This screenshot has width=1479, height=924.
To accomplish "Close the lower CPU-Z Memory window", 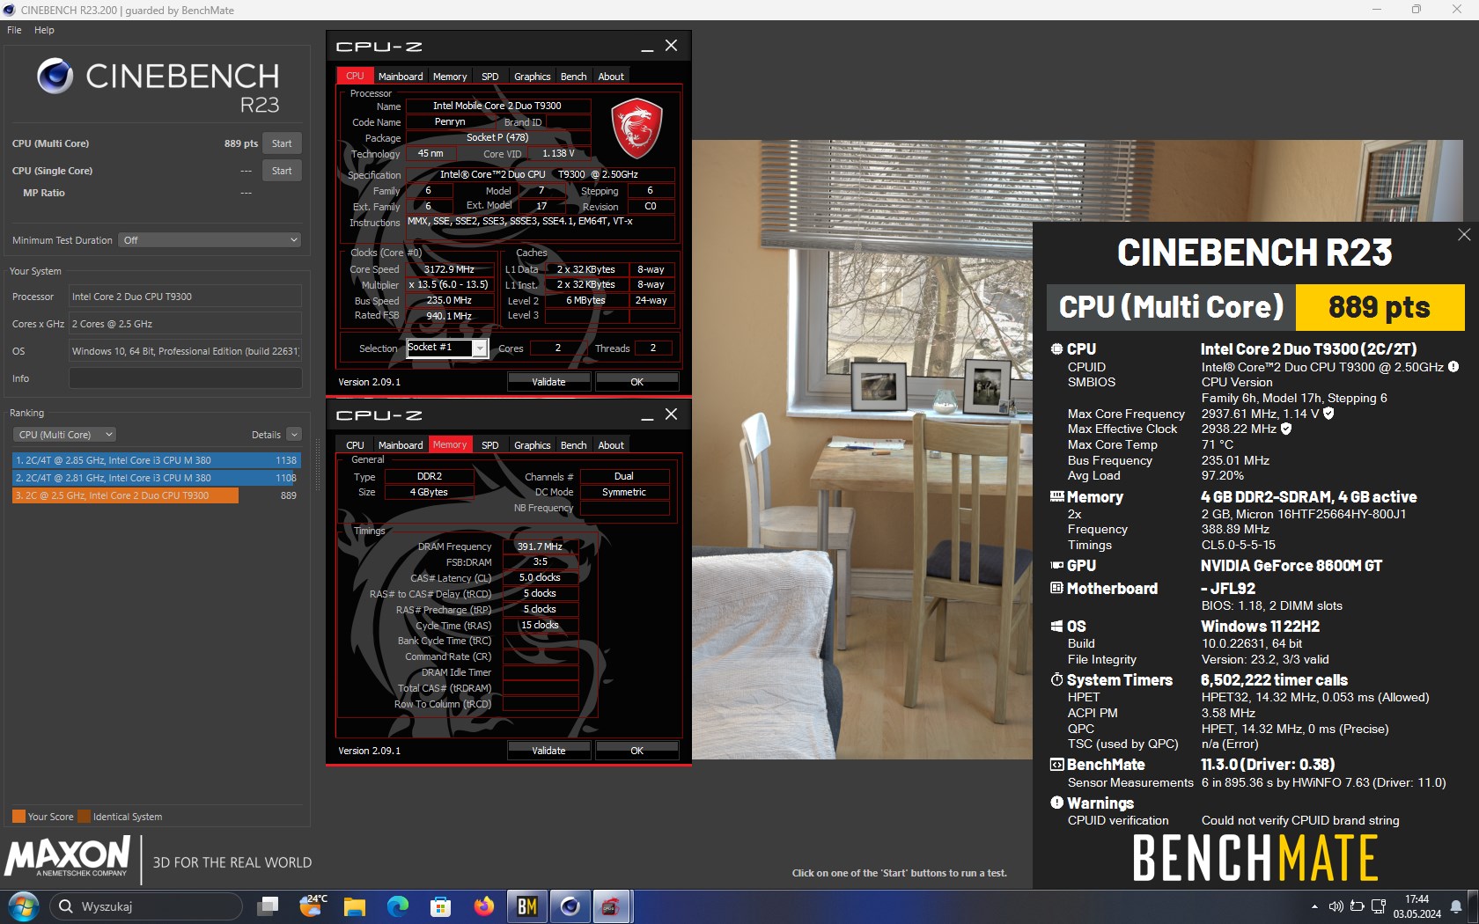I will click(x=671, y=414).
